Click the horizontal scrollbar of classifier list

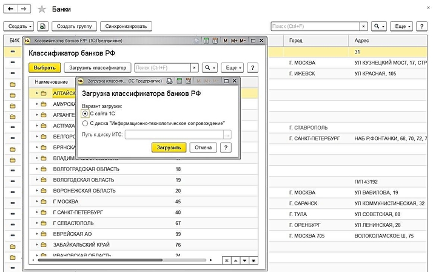(x=100, y=260)
